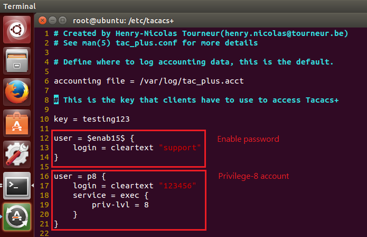This screenshot has height=237, width=367.
Task: Click user = $enab15$ line
Action: 94,138
